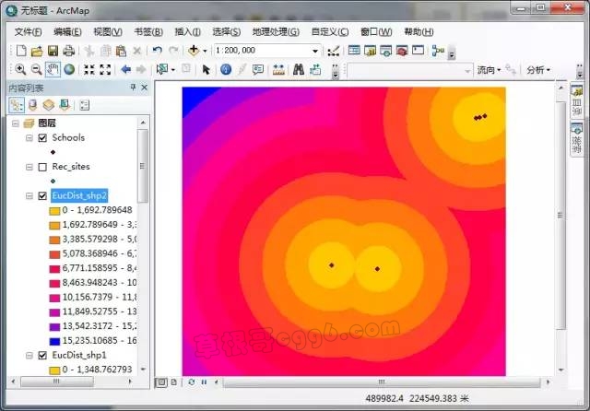Collapse the EucDist_shp2 layer tree node

(x=29, y=196)
